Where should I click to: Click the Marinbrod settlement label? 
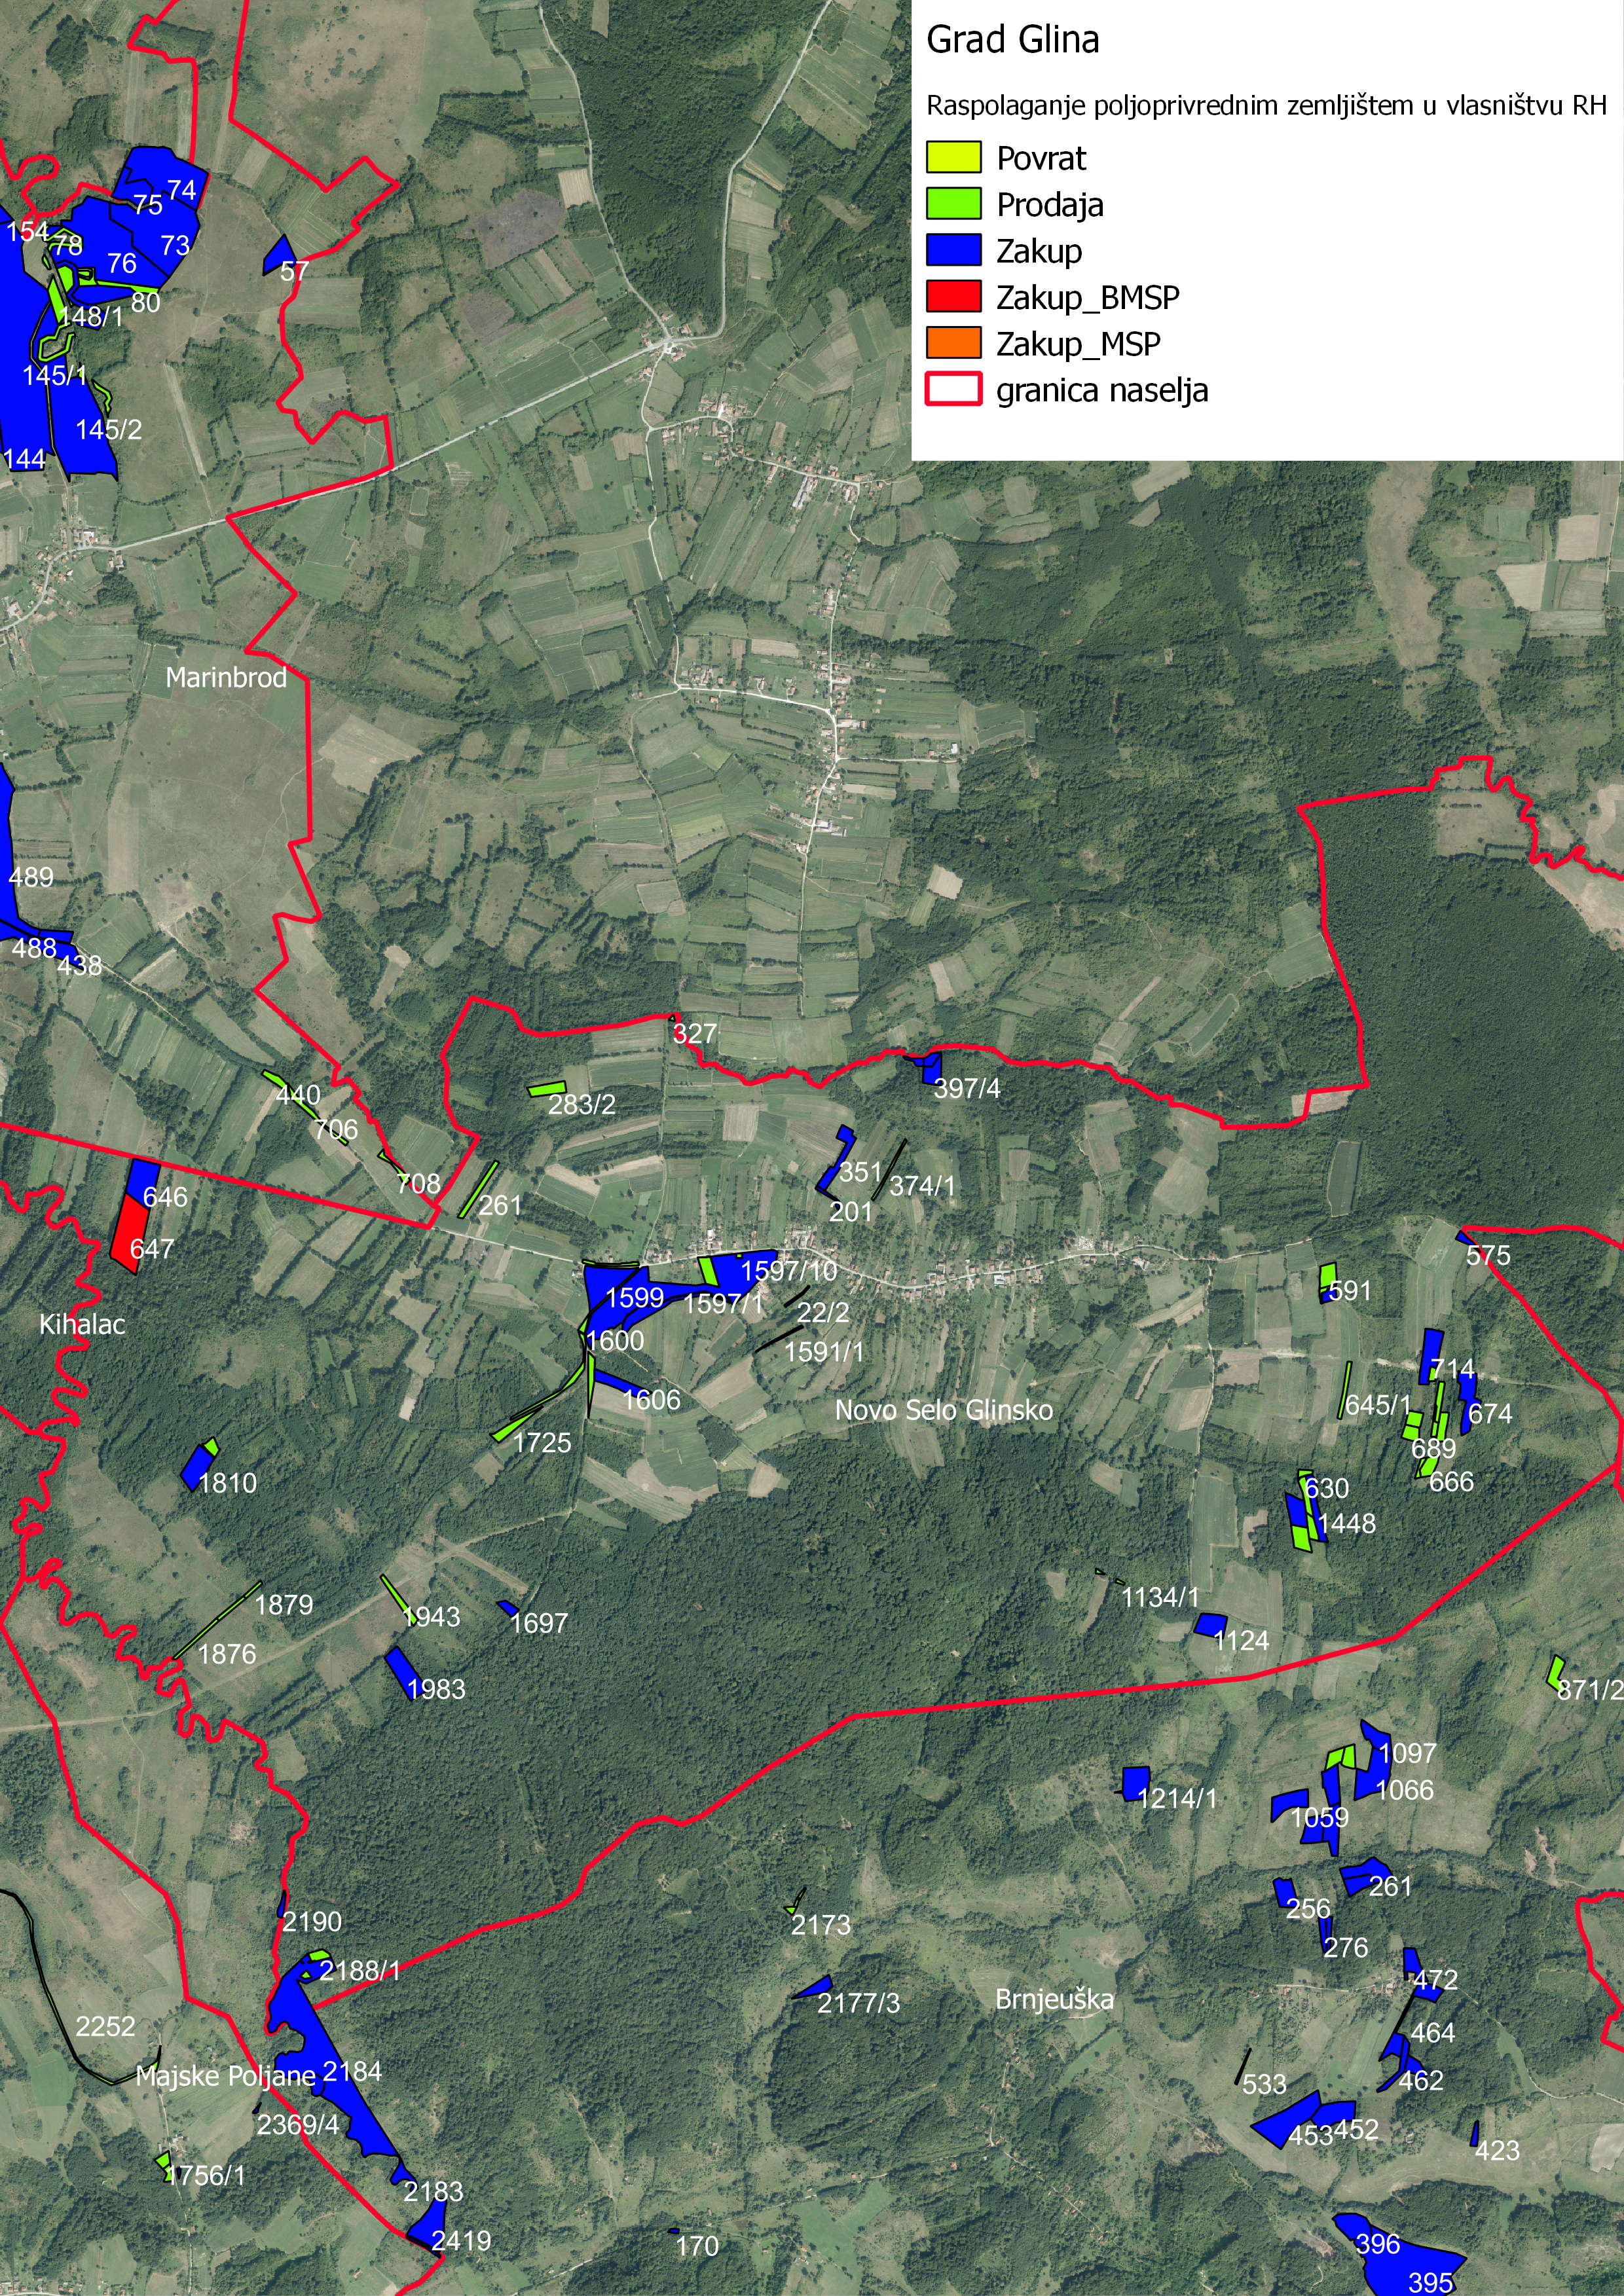pyautogui.click(x=226, y=678)
